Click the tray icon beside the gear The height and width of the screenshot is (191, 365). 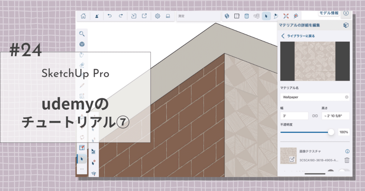[168, 16]
